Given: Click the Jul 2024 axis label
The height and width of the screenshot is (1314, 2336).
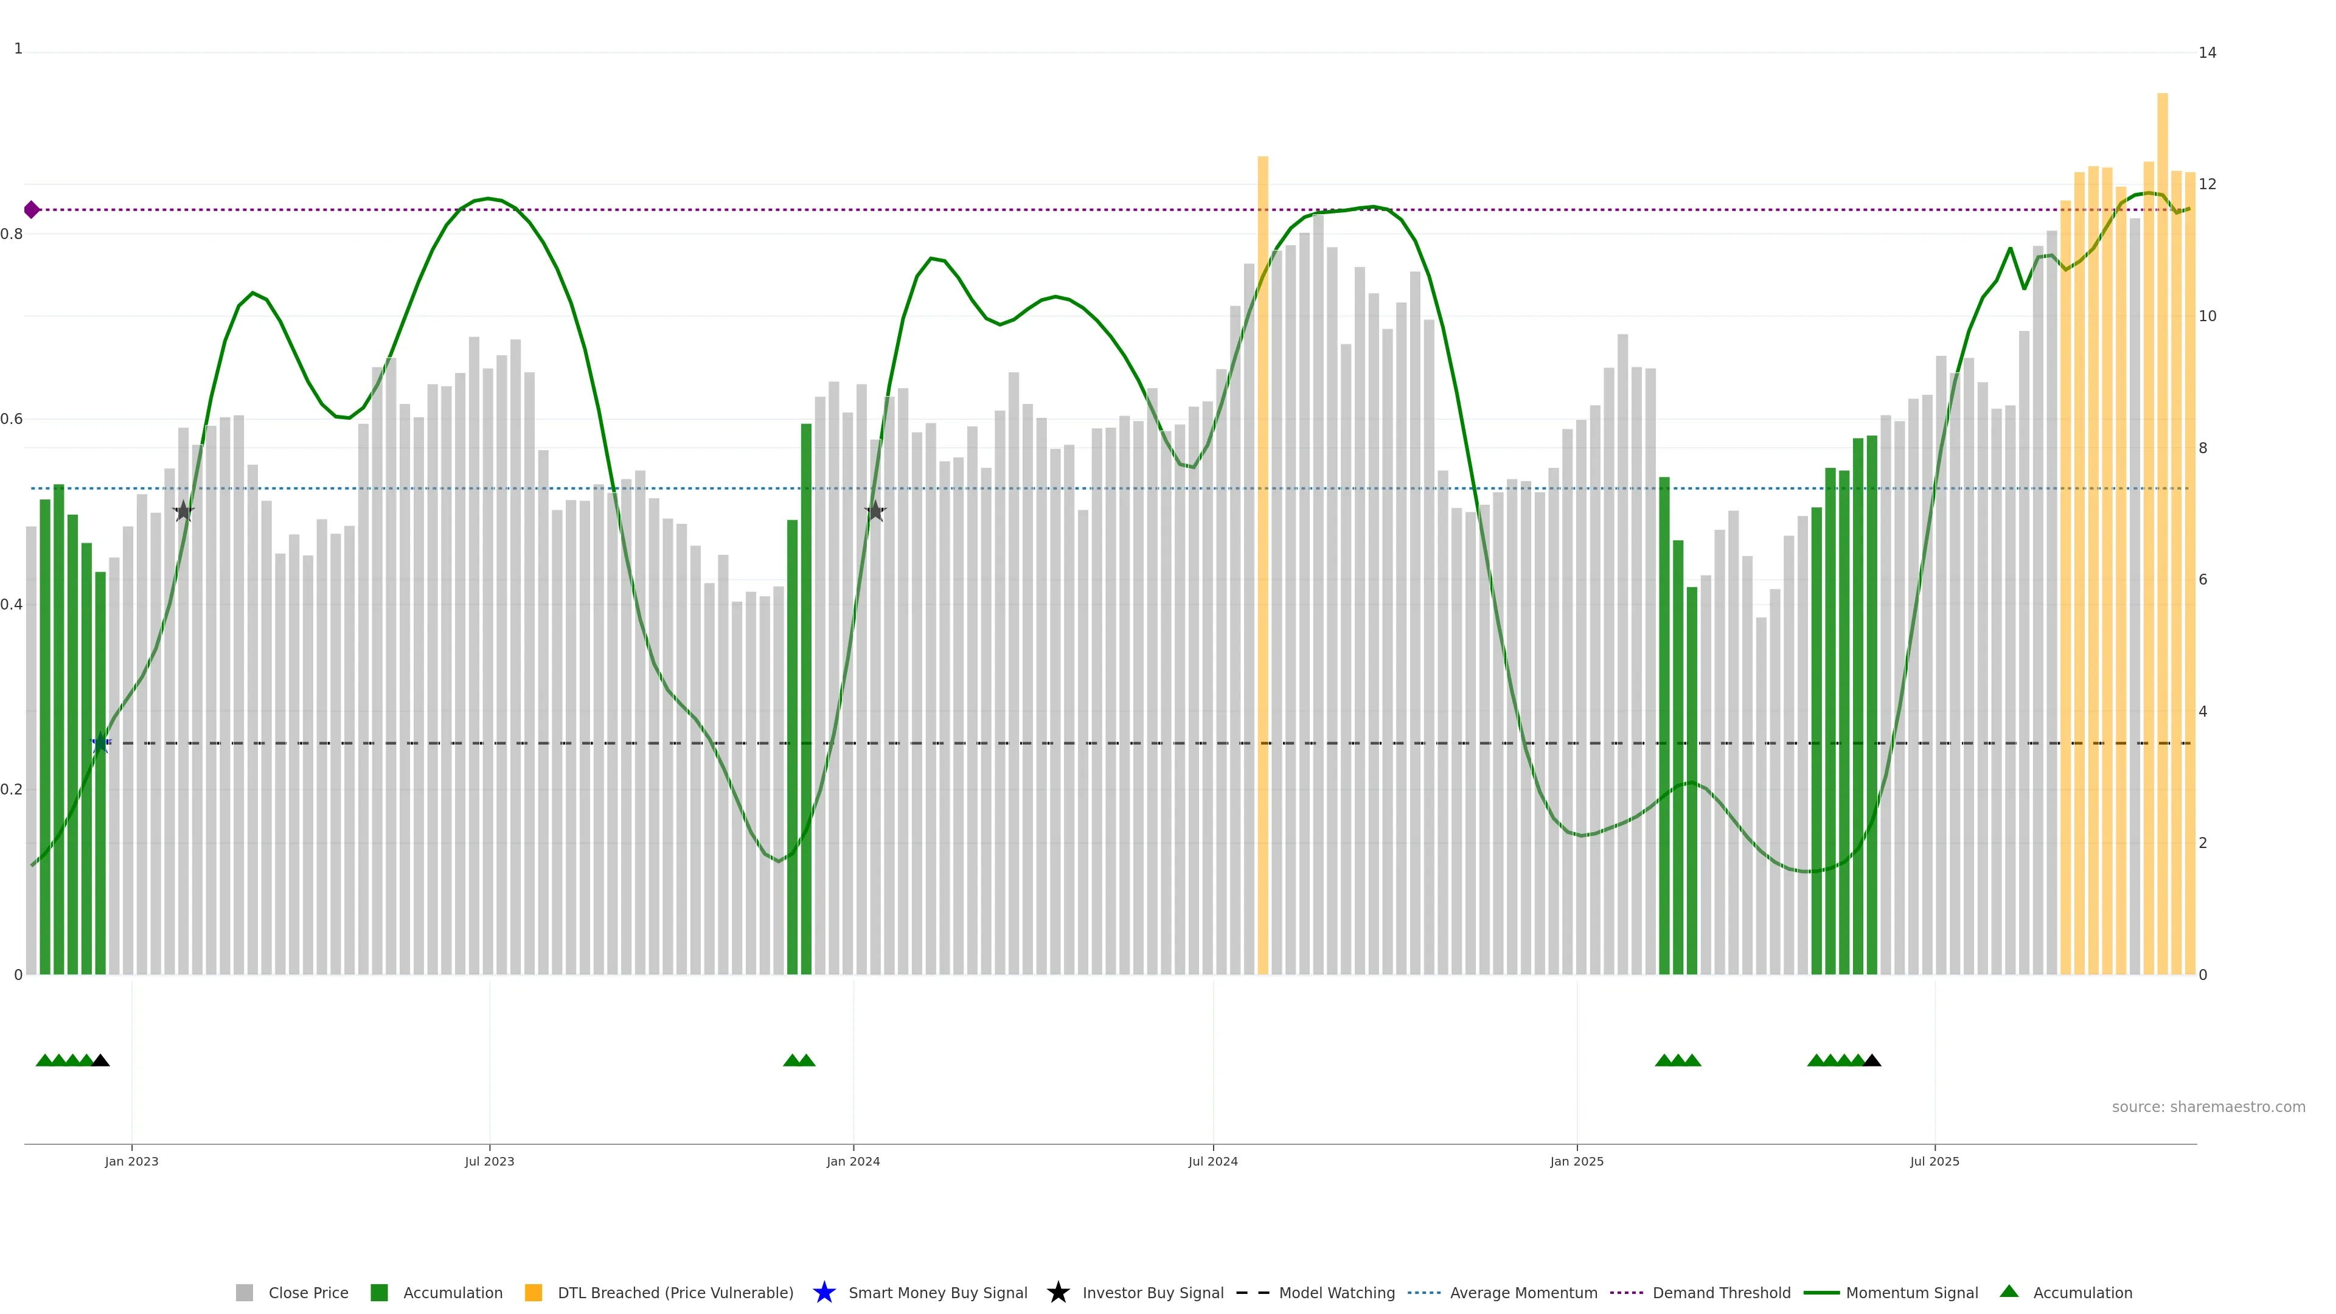Looking at the screenshot, I should point(1212,1161).
